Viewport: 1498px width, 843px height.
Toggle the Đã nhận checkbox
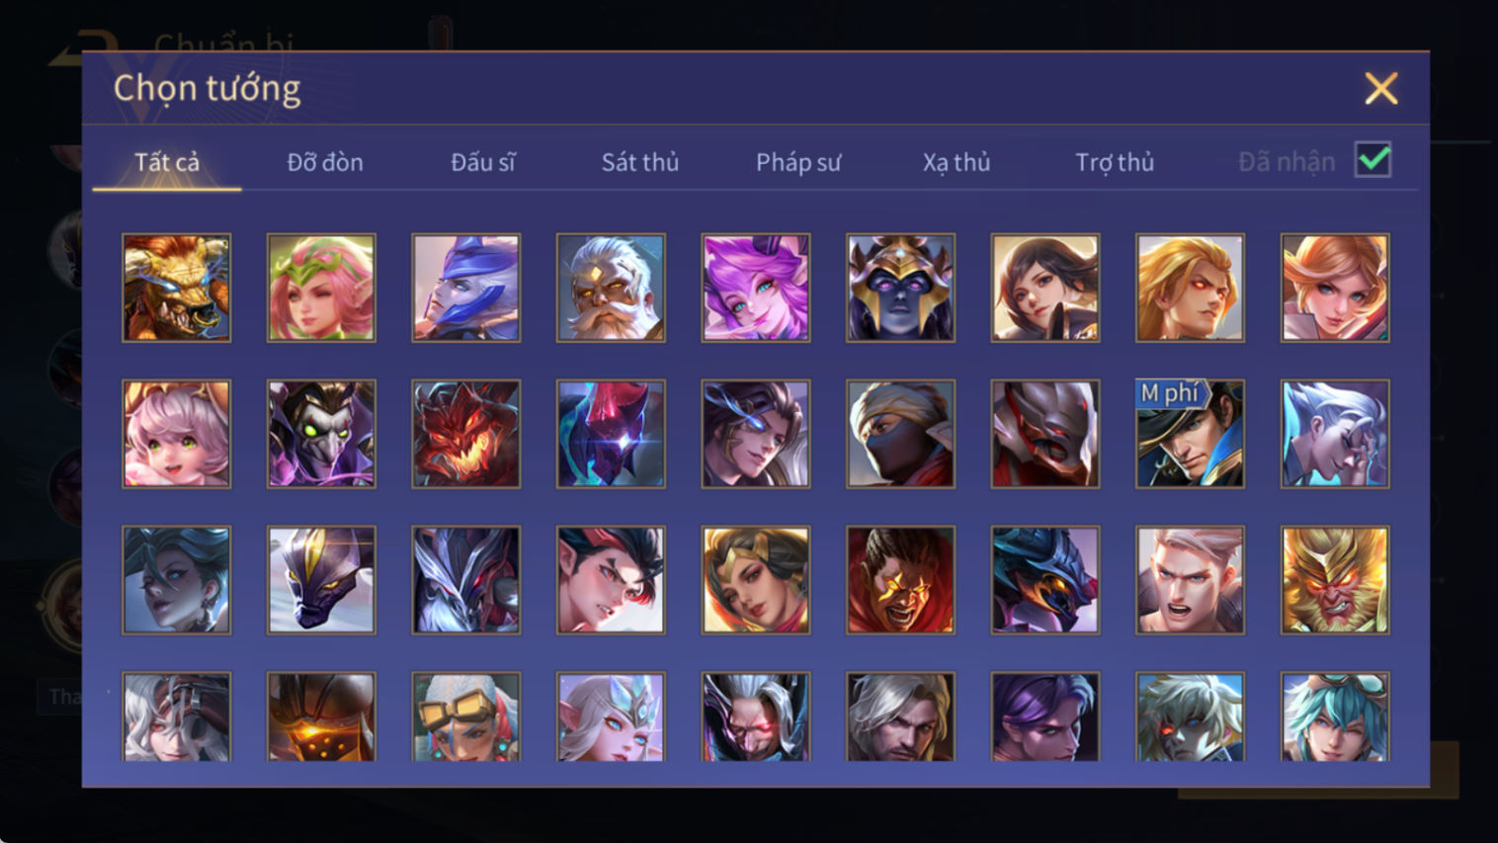tap(1373, 160)
